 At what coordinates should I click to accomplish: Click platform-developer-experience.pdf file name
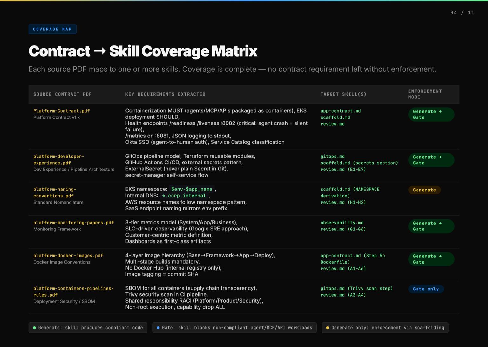(x=59, y=160)
